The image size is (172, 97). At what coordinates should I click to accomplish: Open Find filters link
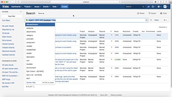coord(6,20)
